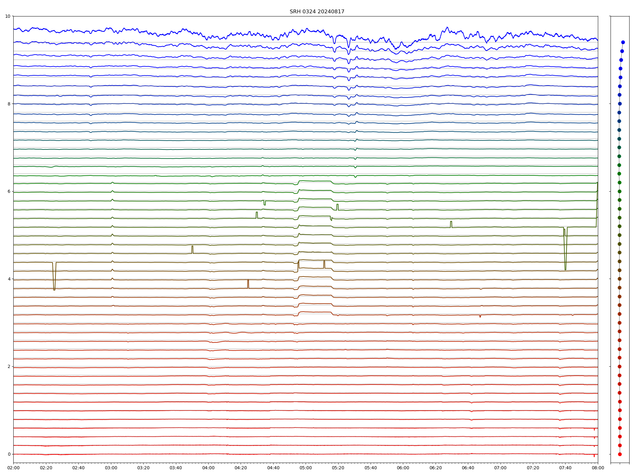Click the upward spike near 06:30
Image resolution: width=634 pixels, height=475 pixels.
[x=451, y=224]
